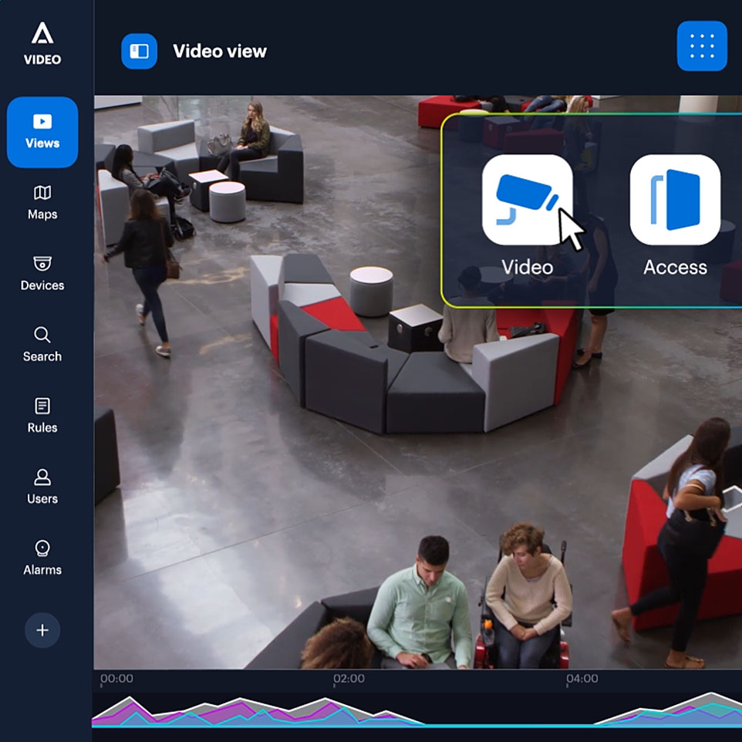Open Maps in the sidebar
Image resolution: width=742 pixels, height=742 pixels.
(42, 203)
